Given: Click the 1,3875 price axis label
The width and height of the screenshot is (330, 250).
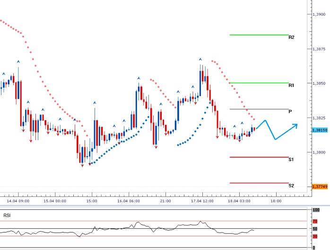Looking at the screenshot, I should coord(319,49).
